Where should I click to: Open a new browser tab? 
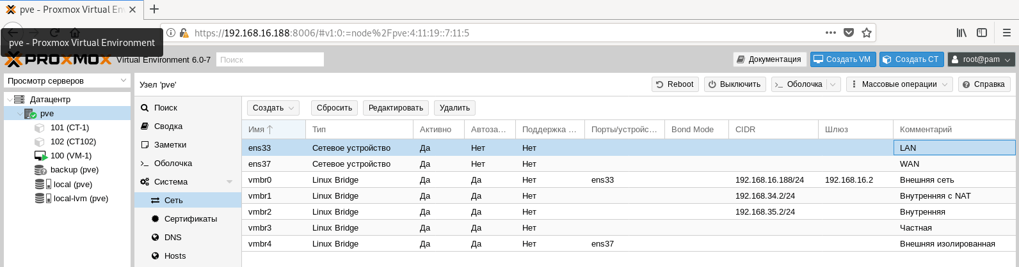tap(154, 9)
